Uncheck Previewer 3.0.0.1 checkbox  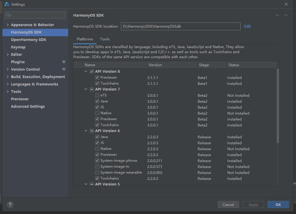click(x=97, y=119)
